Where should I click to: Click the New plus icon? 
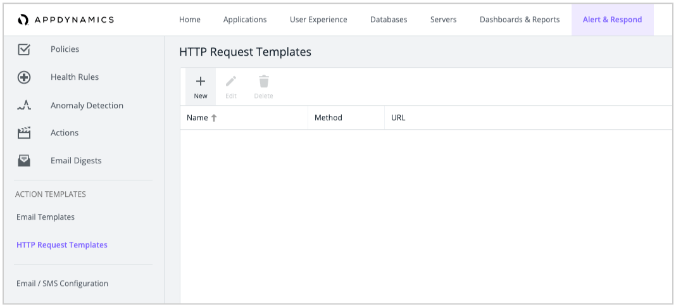click(201, 81)
